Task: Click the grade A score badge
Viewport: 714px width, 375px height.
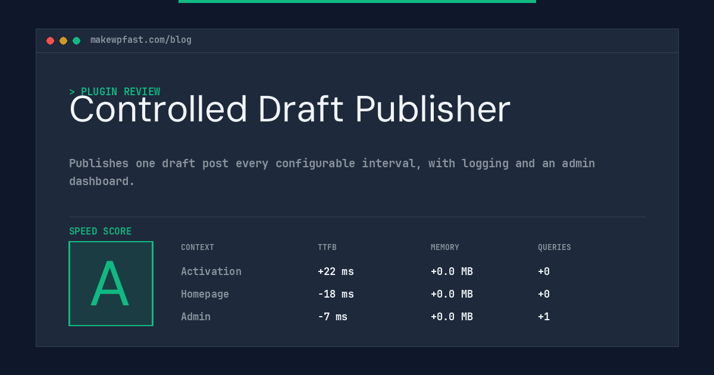Action: tap(111, 283)
